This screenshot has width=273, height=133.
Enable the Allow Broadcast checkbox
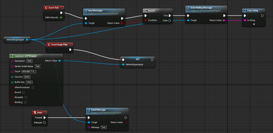pos(33,87)
